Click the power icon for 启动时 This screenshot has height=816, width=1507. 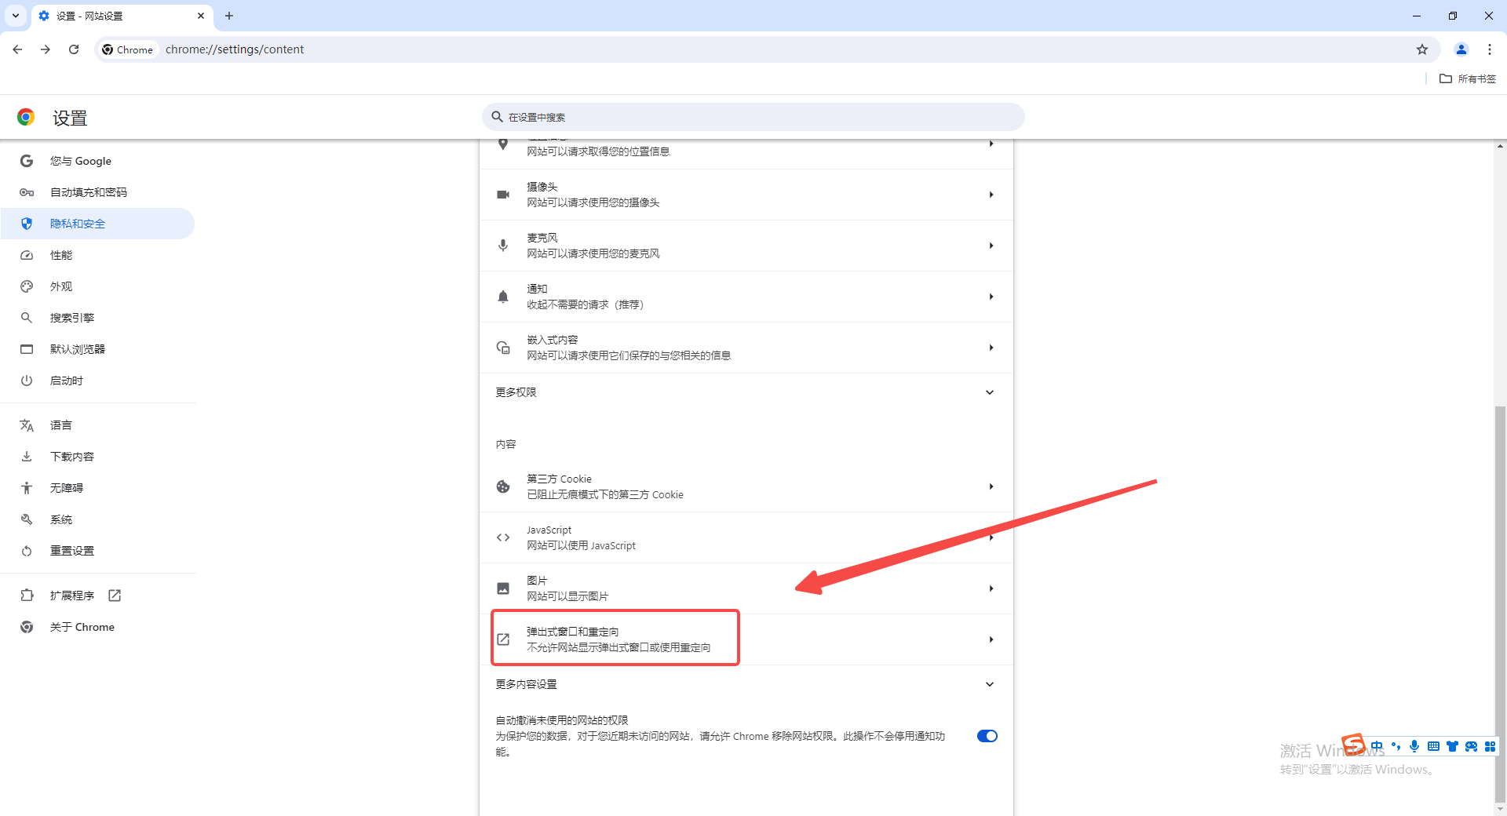(x=27, y=381)
